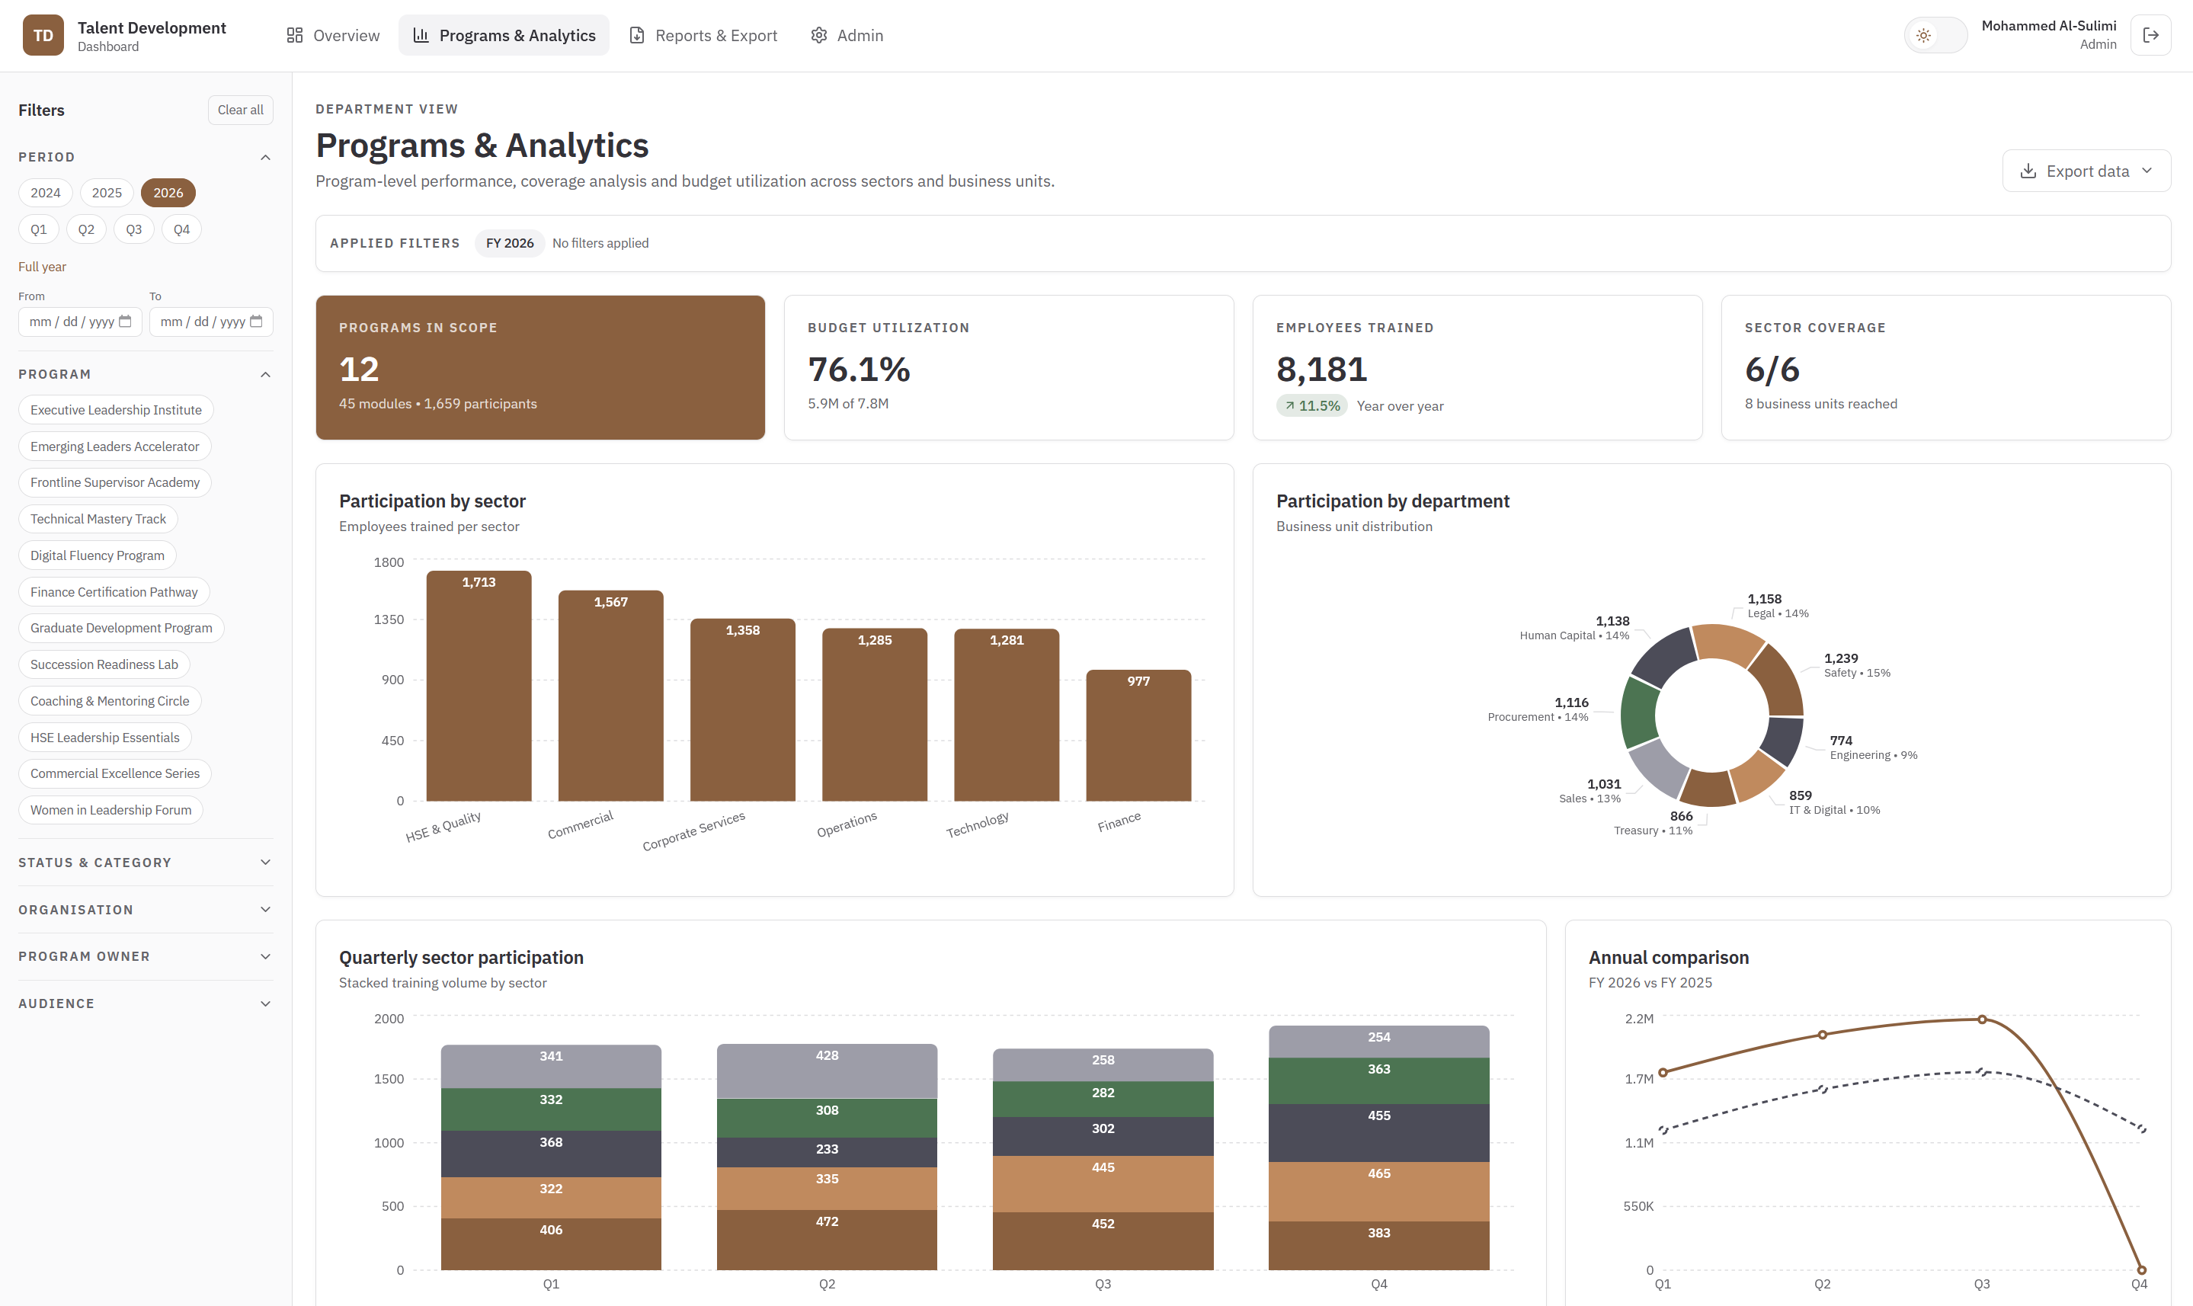Viewport: 2193px width, 1306px height.
Task: Go to the Overview tab
Action: coord(333,35)
